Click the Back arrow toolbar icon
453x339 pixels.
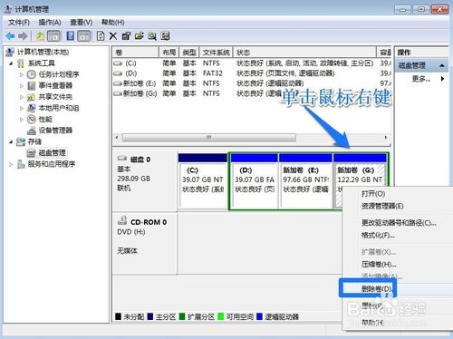10,36
